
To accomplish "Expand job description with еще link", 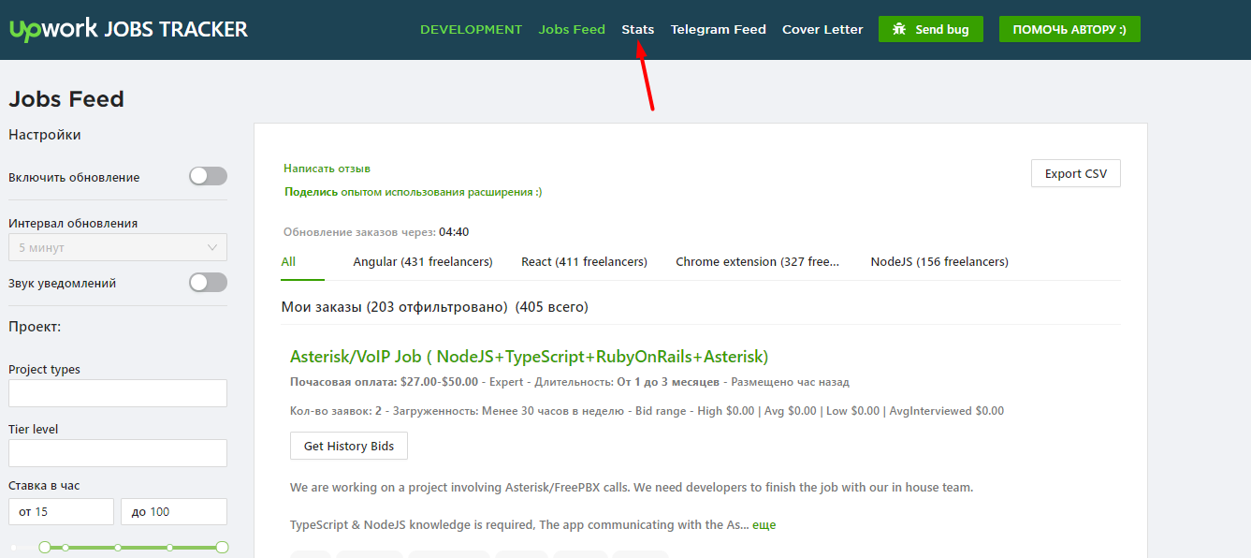I will (764, 524).
